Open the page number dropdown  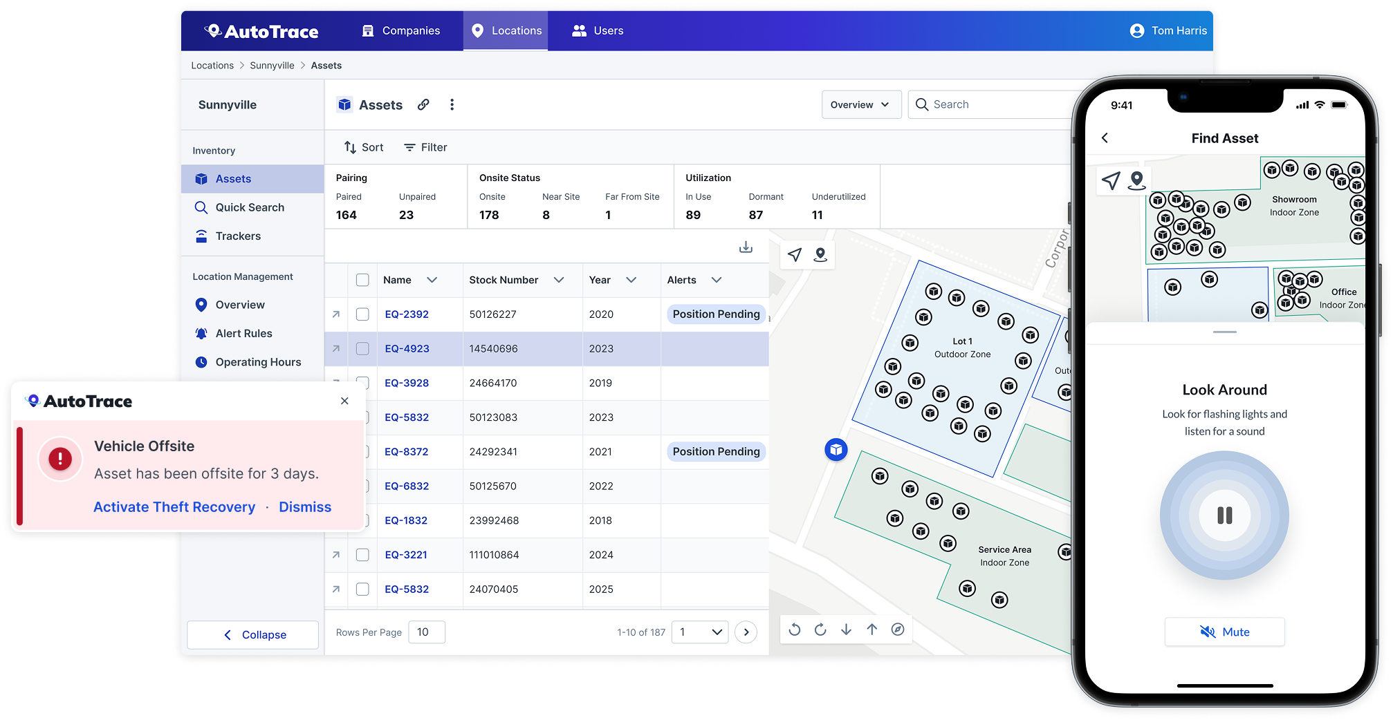pyautogui.click(x=700, y=632)
